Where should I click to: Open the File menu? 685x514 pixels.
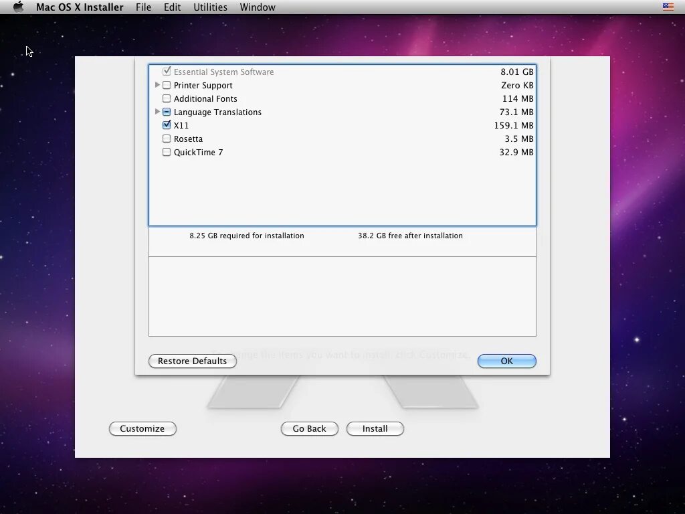143,7
